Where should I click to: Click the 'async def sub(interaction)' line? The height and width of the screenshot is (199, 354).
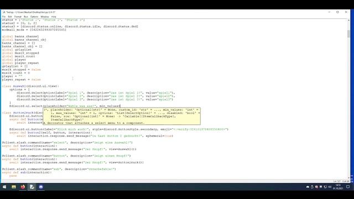[27, 172]
